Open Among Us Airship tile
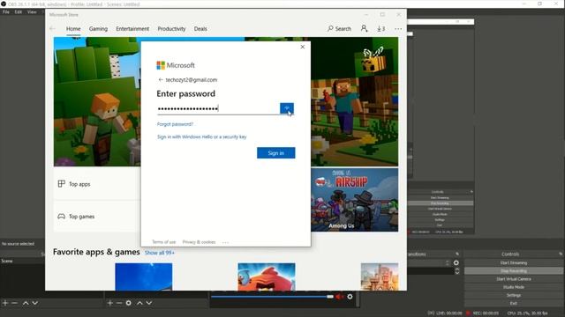 [355, 200]
